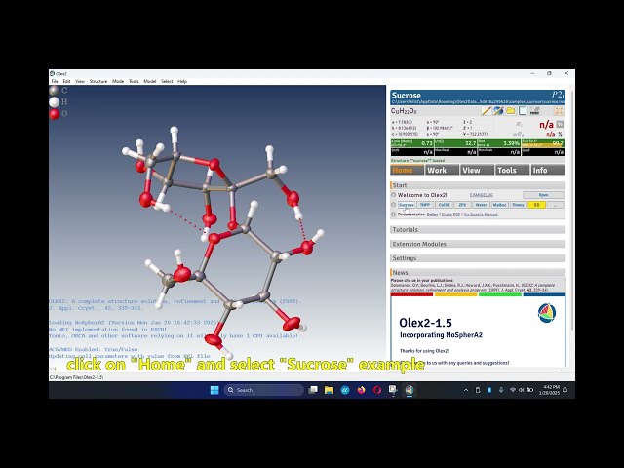Open the Online documentation link
624x468 pixels.
[x=432, y=214]
